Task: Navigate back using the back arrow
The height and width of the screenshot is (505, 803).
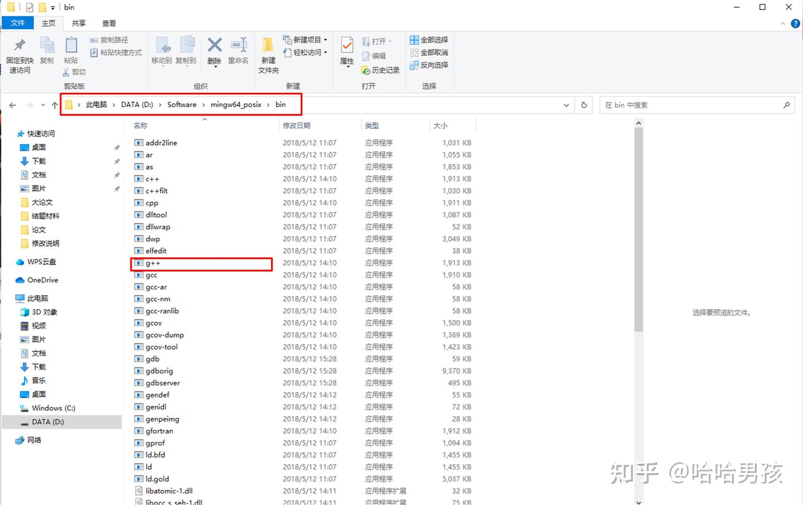Action: pyautogui.click(x=12, y=104)
